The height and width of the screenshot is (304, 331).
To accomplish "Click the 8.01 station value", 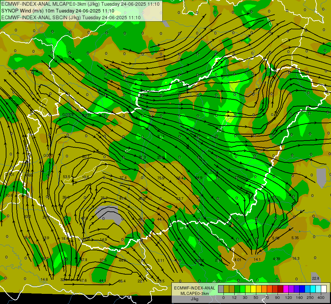I will (238, 260).
